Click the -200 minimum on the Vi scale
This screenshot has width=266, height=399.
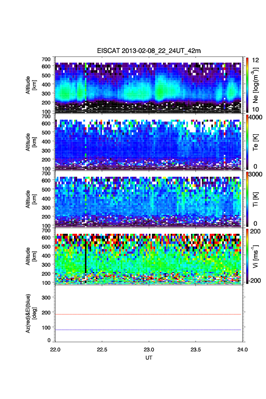coord(255,281)
